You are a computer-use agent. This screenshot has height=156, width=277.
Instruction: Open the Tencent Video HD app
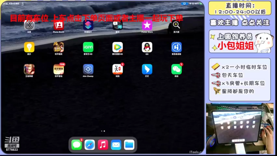[x=117, y=47]
